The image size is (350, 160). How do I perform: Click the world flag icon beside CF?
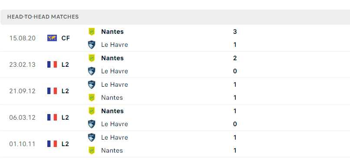(52, 38)
